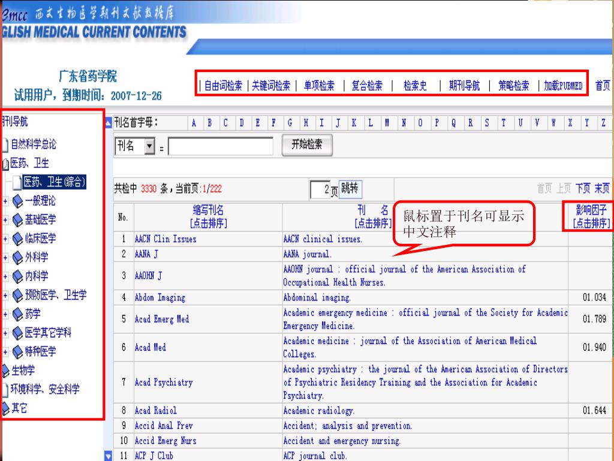Click book icon beside 内科学
The height and width of the screenshot is (461, 614).
pyautogui.click(x=17, y=276)
